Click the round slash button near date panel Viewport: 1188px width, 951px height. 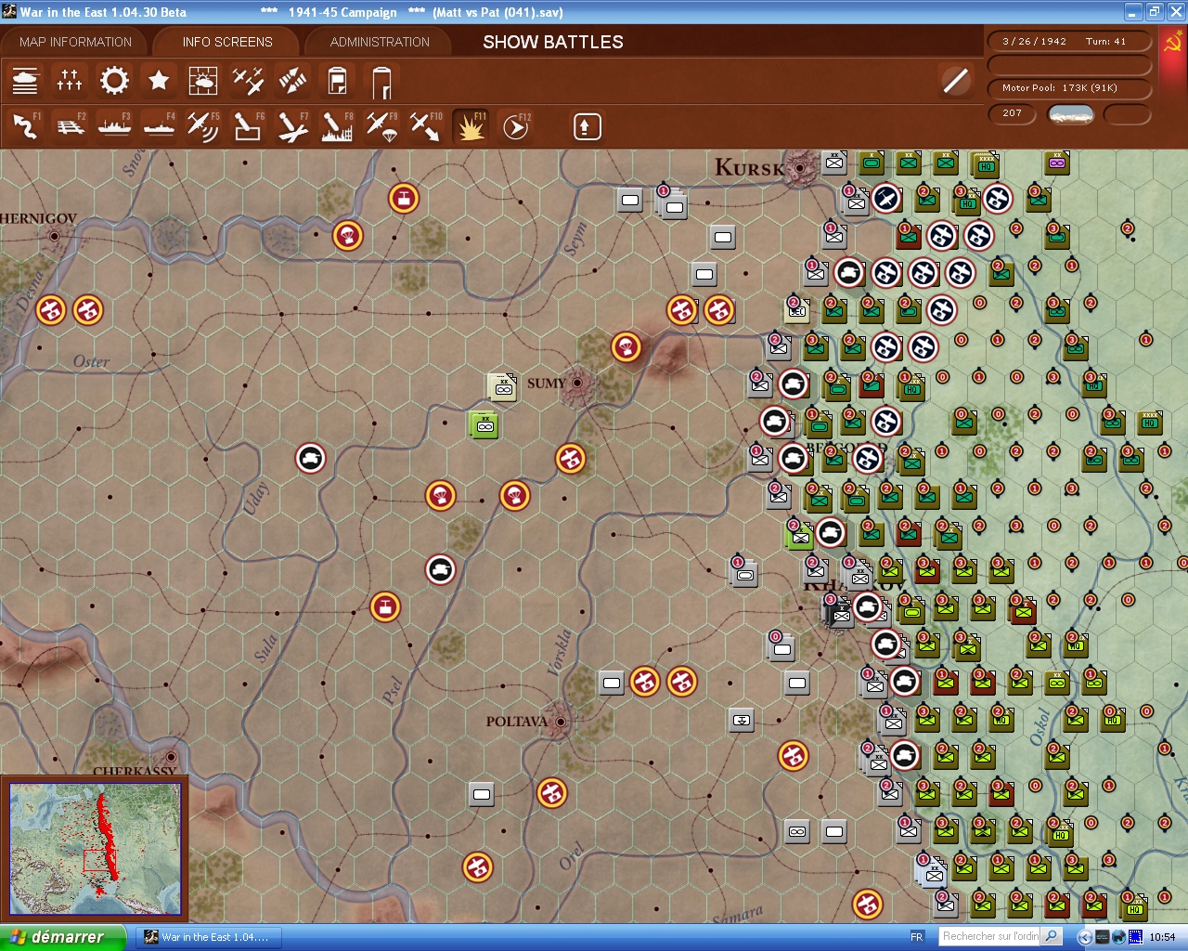point(955,81)
